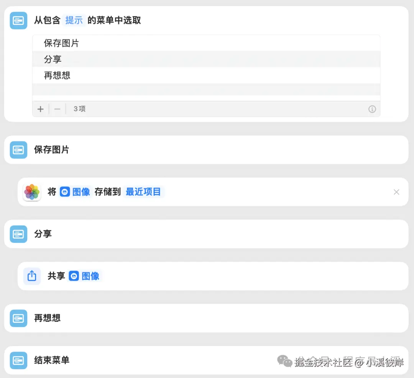Open the info icon on the menu options list

click(372, 109)
